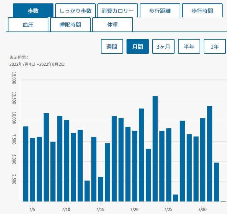Select the 血圧 tab
Viewport: 227px width, 214px height.
28,25
